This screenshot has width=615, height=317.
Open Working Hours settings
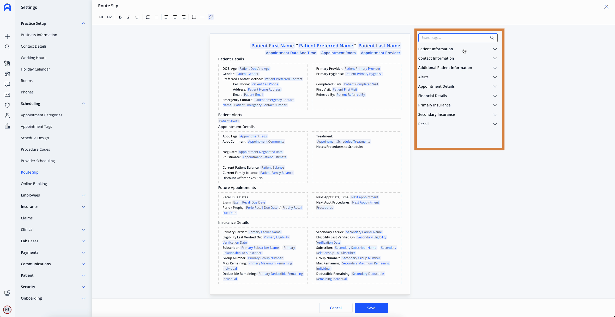click(33, 58)
